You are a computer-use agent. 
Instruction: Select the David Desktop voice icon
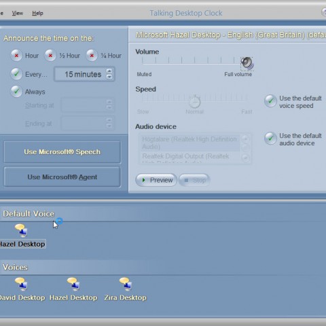21,284
